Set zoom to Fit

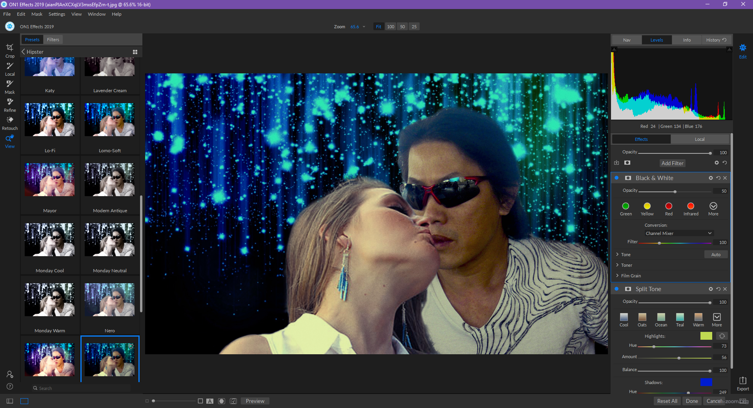378,27
